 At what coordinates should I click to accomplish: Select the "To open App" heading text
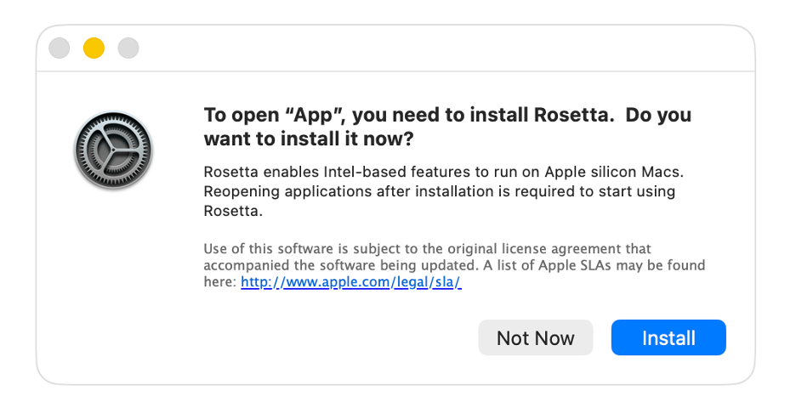tap(447, 127)
